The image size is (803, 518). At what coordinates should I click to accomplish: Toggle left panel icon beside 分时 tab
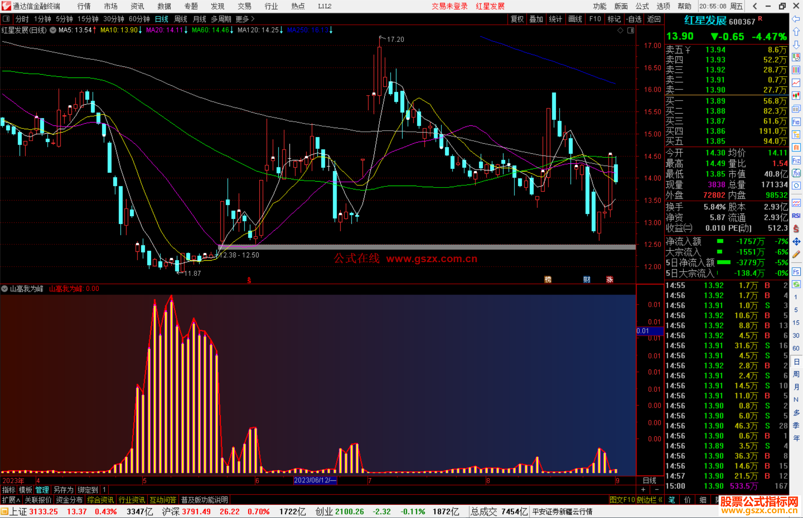click(6, 19)
